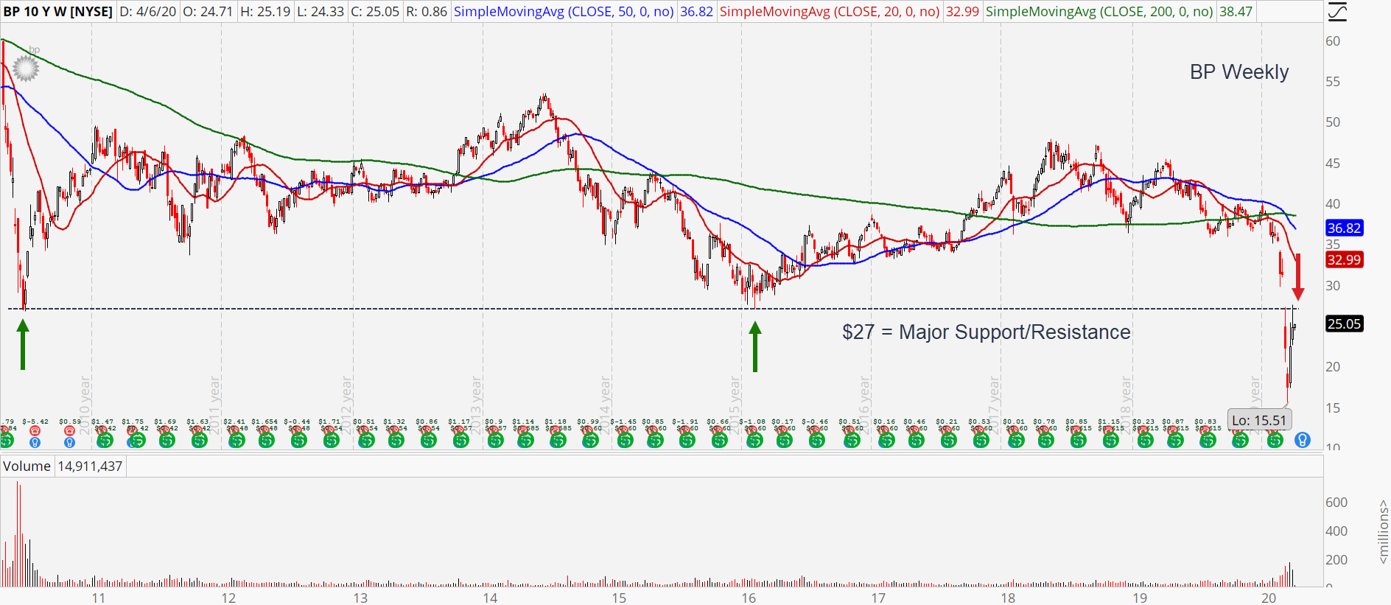
Task: Open the green dividend icon under $0.78
Action: [x=1045, y=441]
